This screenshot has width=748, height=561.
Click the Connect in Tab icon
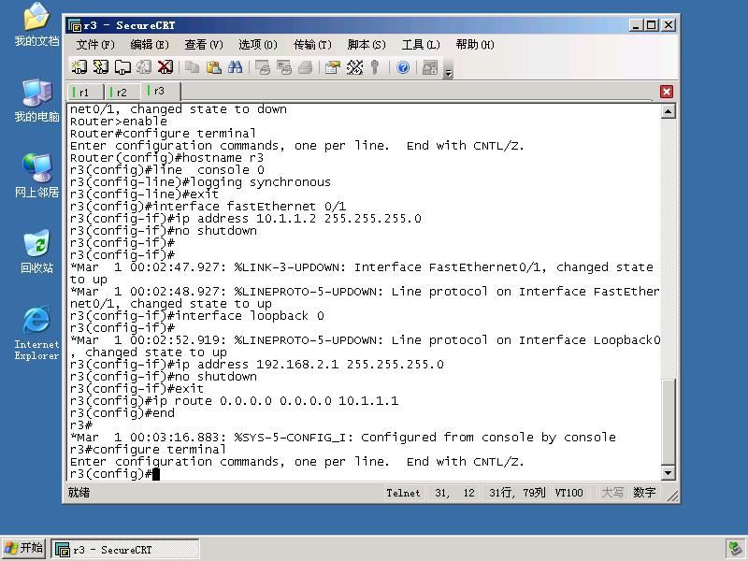pyautogui.click(x=122, y=67)
